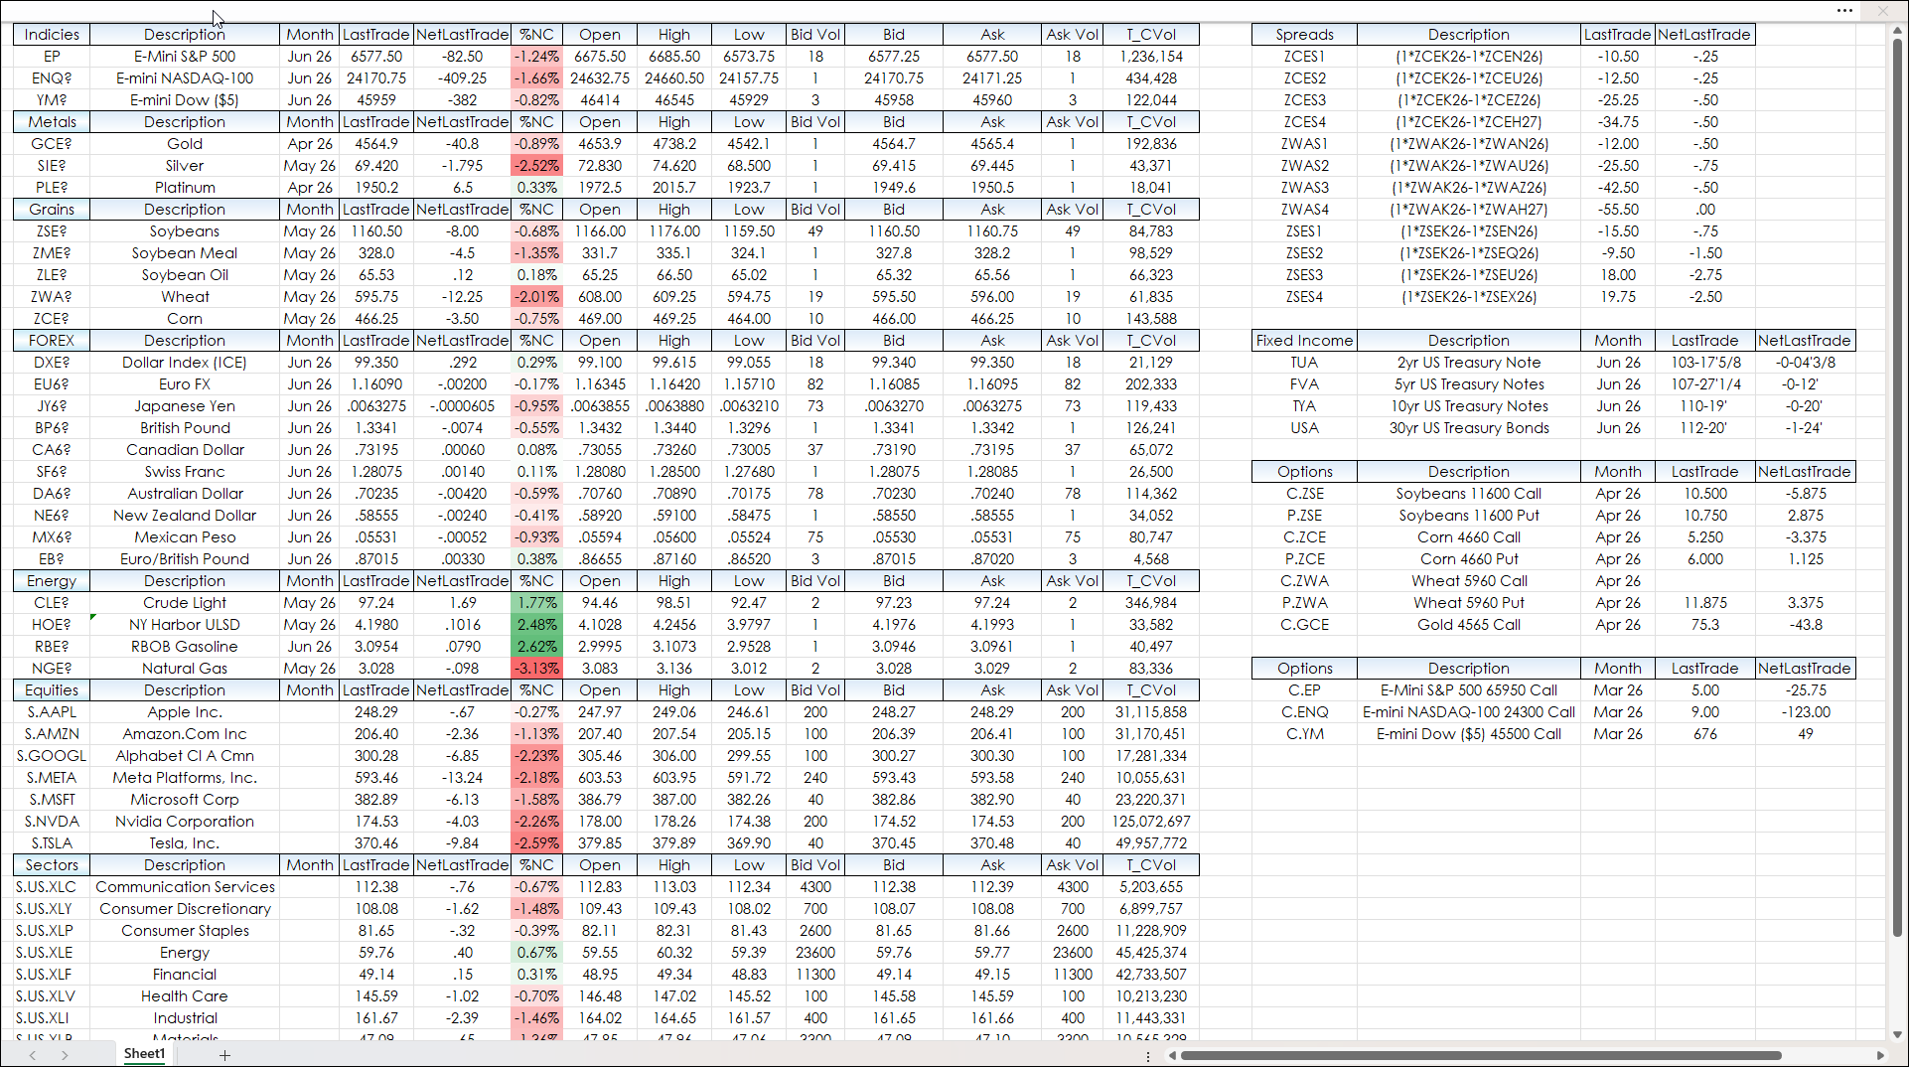Screen dimensions: 1909x1067
Task: Close the panel with the X button
Action: pos(1882,11)
